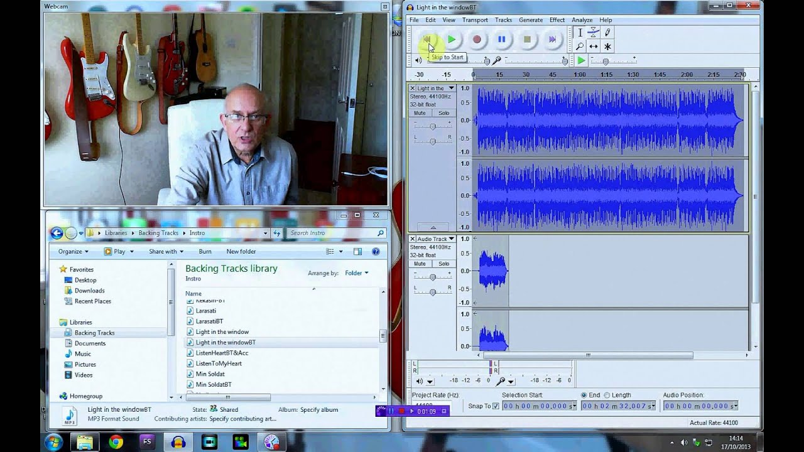The image size is (804, 452).
Task: Open Explorer help question mark icon
Action: tap(376, 252)
